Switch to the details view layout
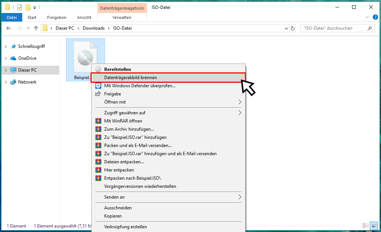 pos(366,226)
